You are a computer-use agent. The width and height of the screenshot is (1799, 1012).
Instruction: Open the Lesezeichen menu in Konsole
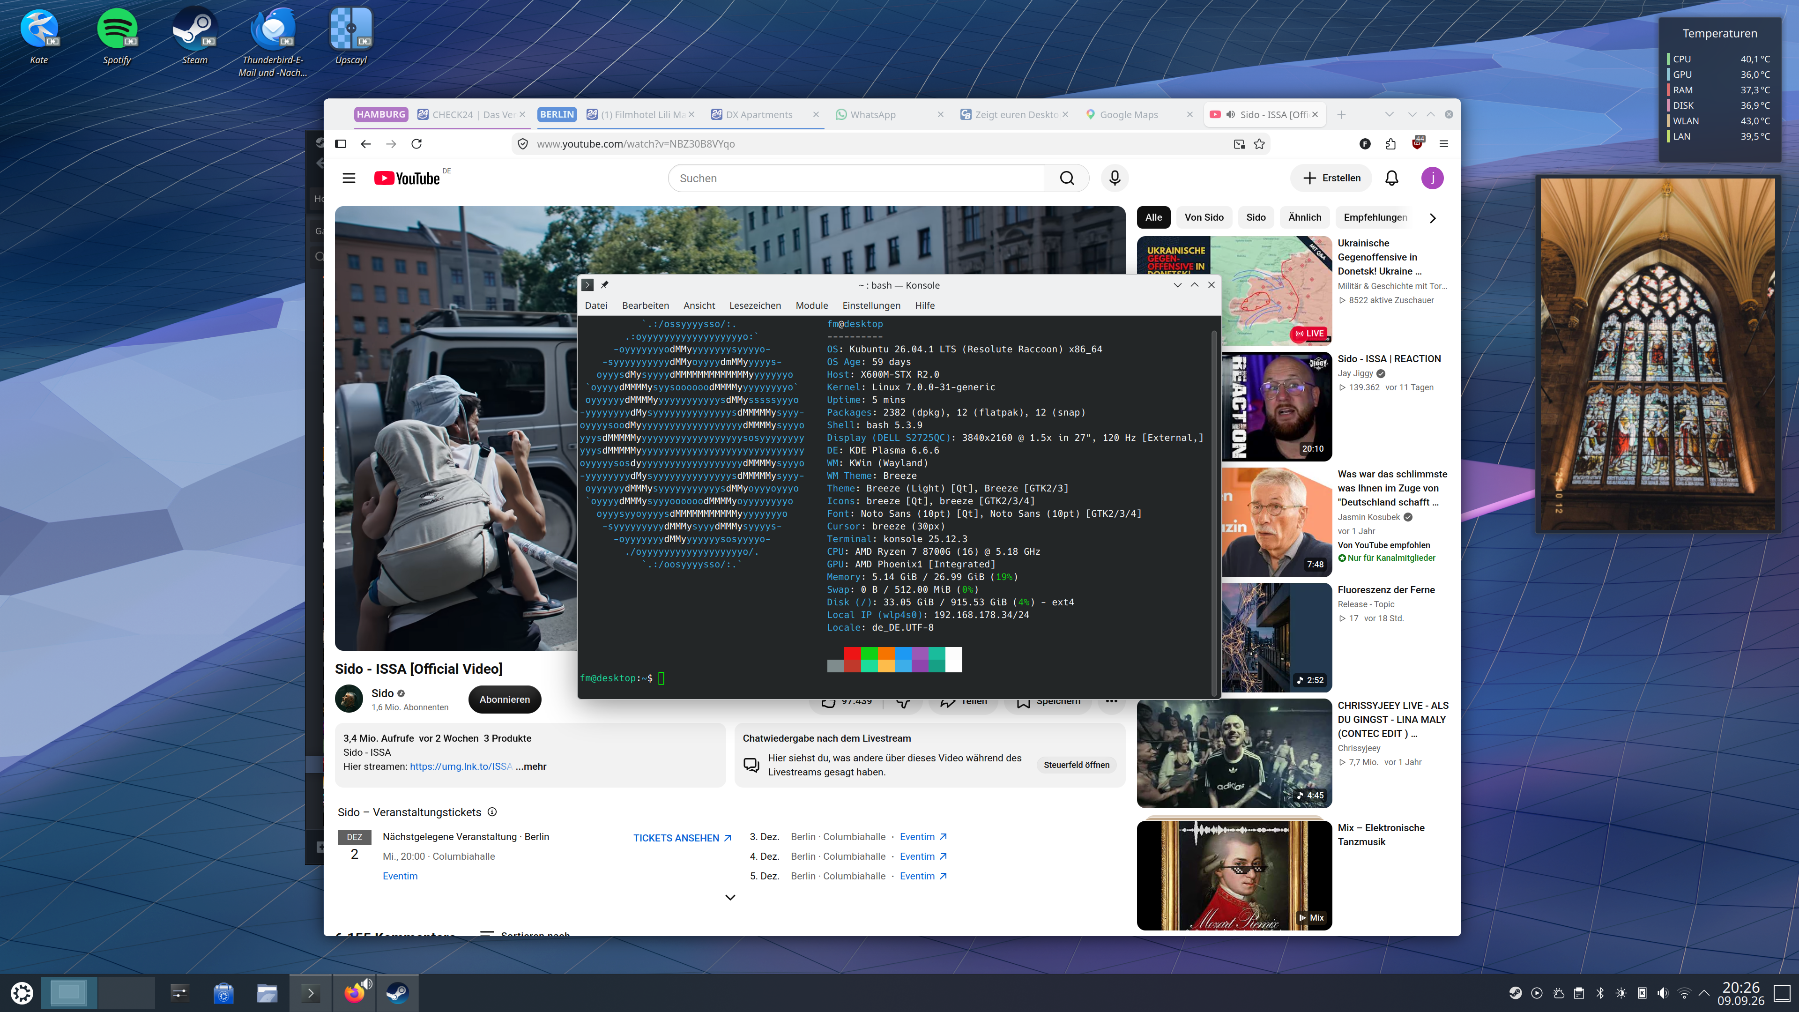[755, 305]
